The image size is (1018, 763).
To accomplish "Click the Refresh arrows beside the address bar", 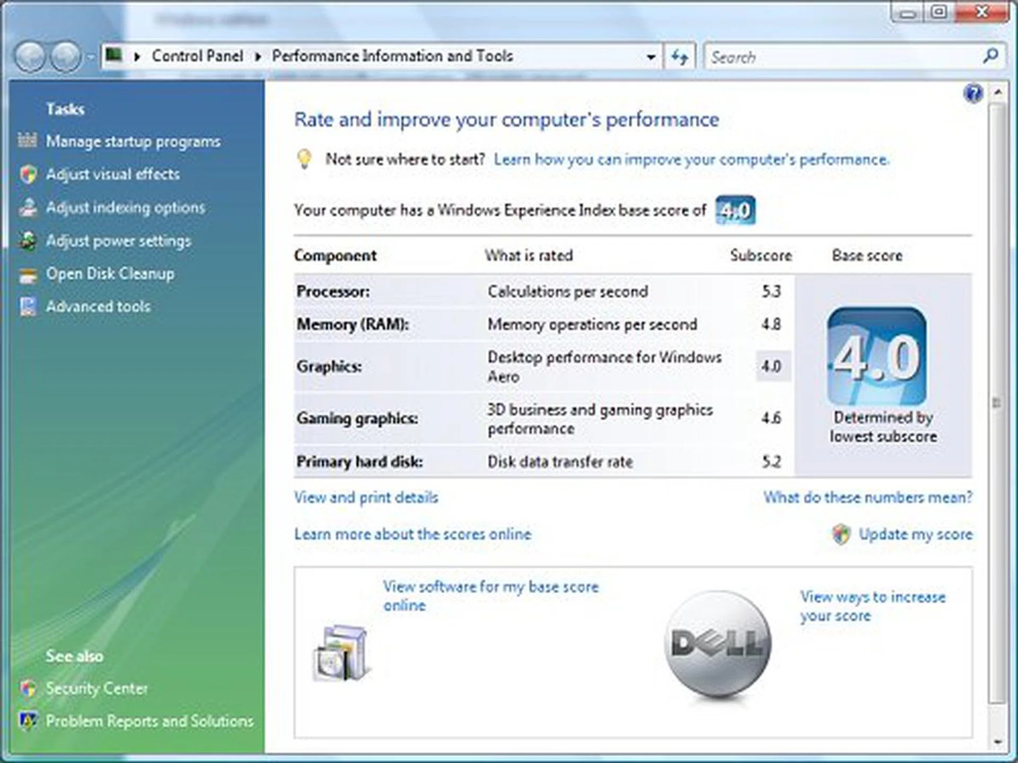I will pyautogui.click(x=680, y=56).
